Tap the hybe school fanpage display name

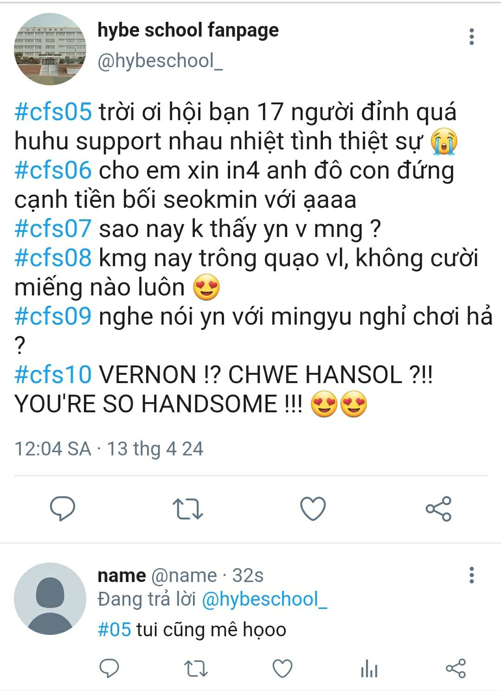[x=188, y=30]
